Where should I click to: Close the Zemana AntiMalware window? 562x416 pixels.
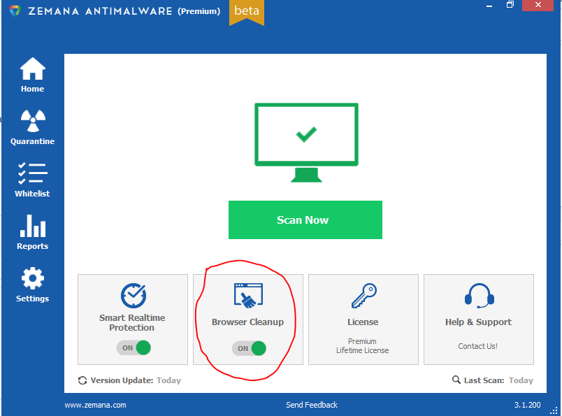pyautogui.click(x=538, y=5)
